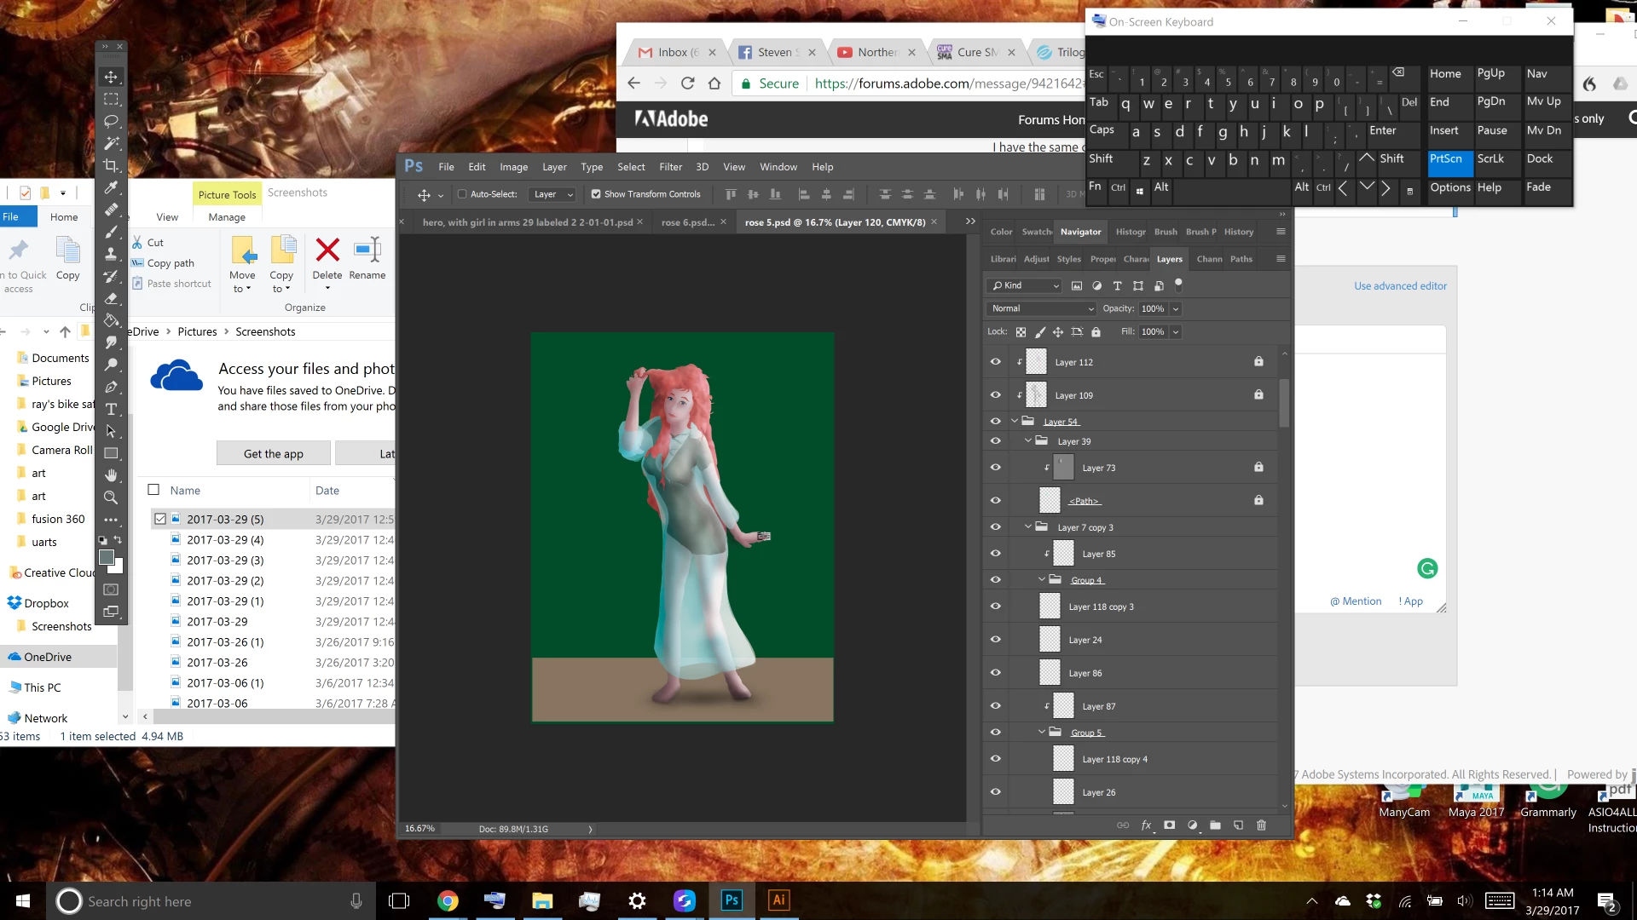
Task: Select the Crop tool
Action: 111,166
